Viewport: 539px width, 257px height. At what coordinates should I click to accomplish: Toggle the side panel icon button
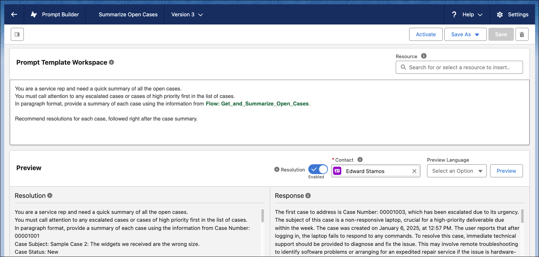tap(17, 34)
